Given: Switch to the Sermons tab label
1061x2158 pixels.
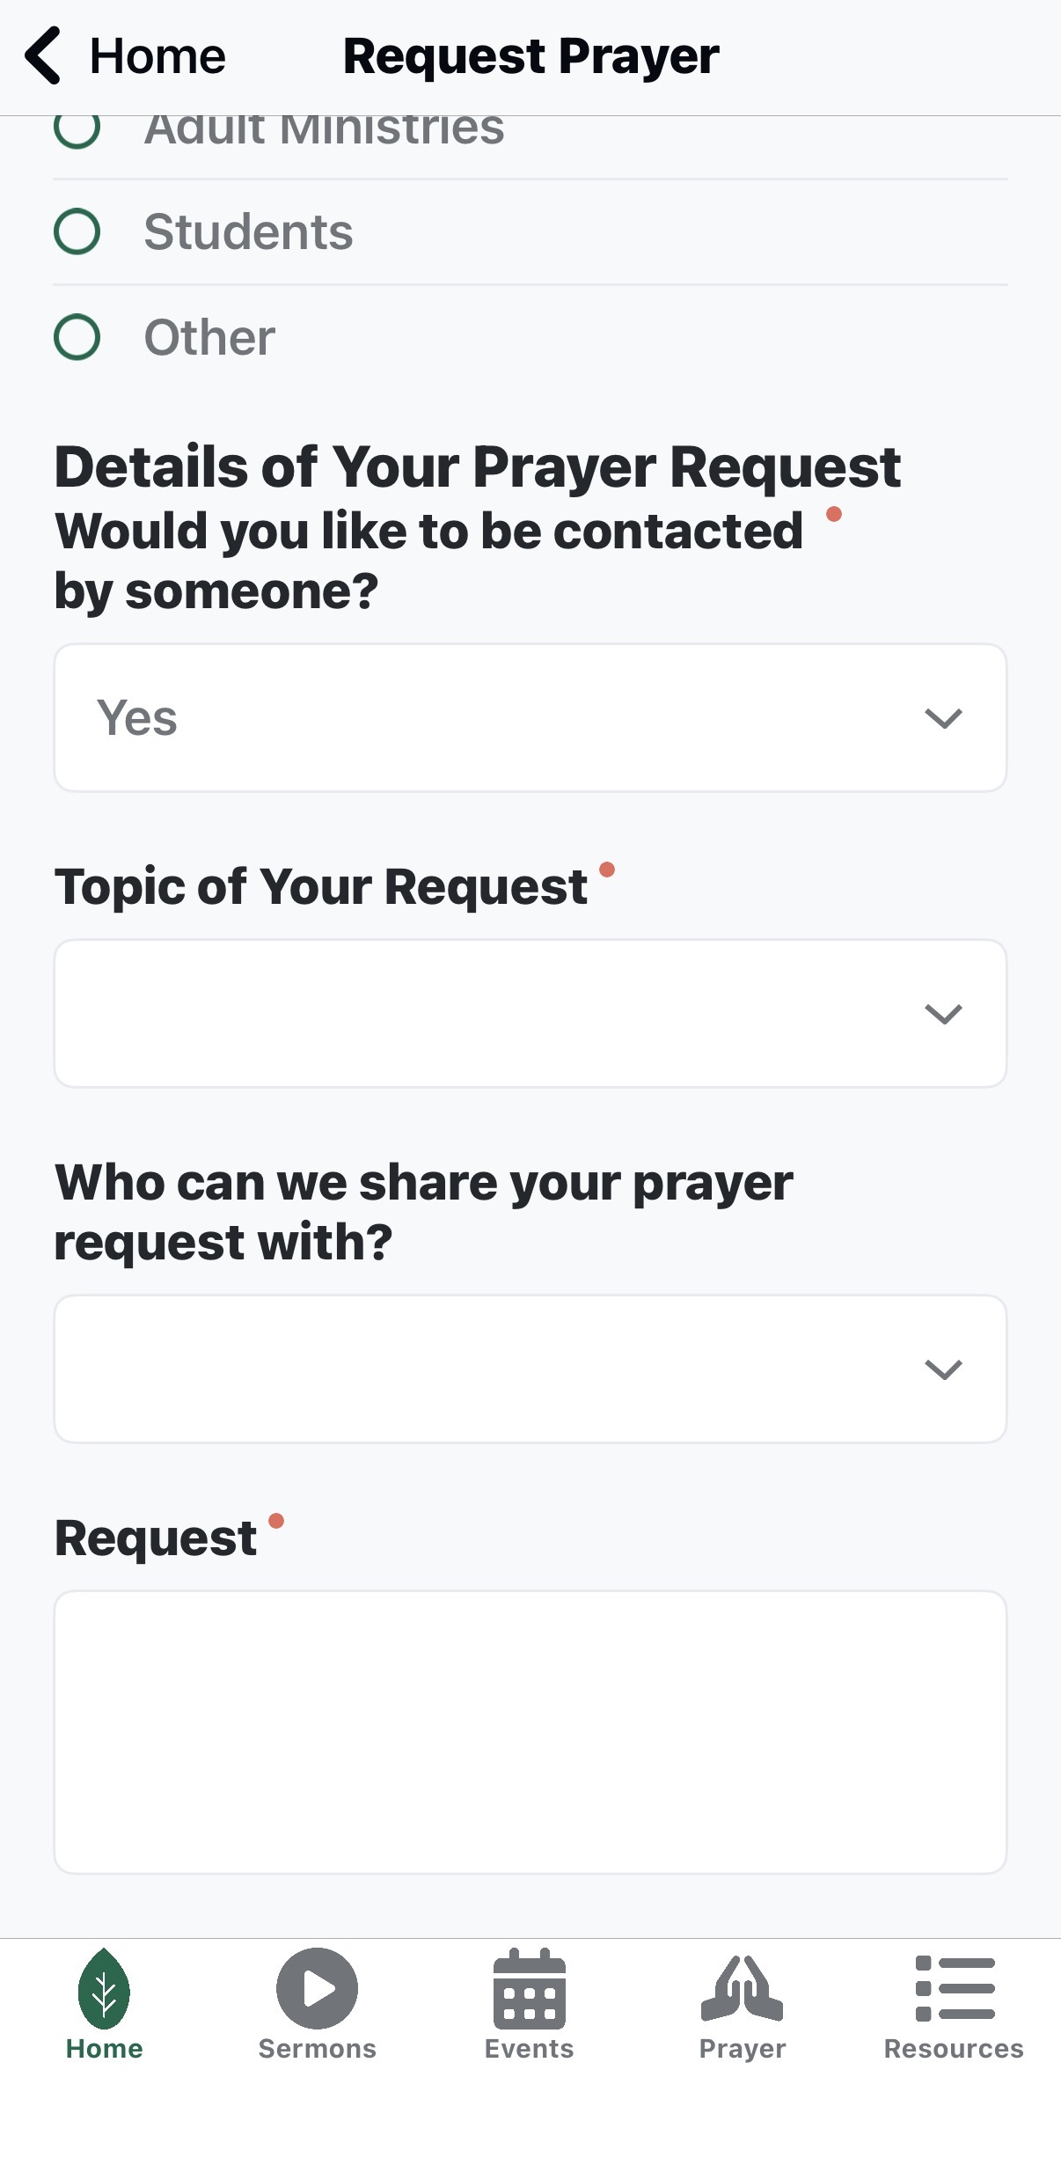Looking at the screenshot, I should (x=317, y=2049).
